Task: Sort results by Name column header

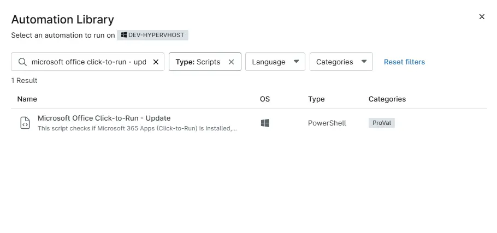Action: pyautogui.click(x=27, y=99)
